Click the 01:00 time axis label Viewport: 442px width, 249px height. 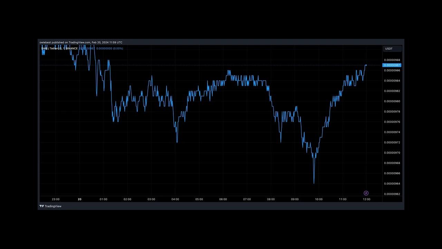click(x=103, y=199)
